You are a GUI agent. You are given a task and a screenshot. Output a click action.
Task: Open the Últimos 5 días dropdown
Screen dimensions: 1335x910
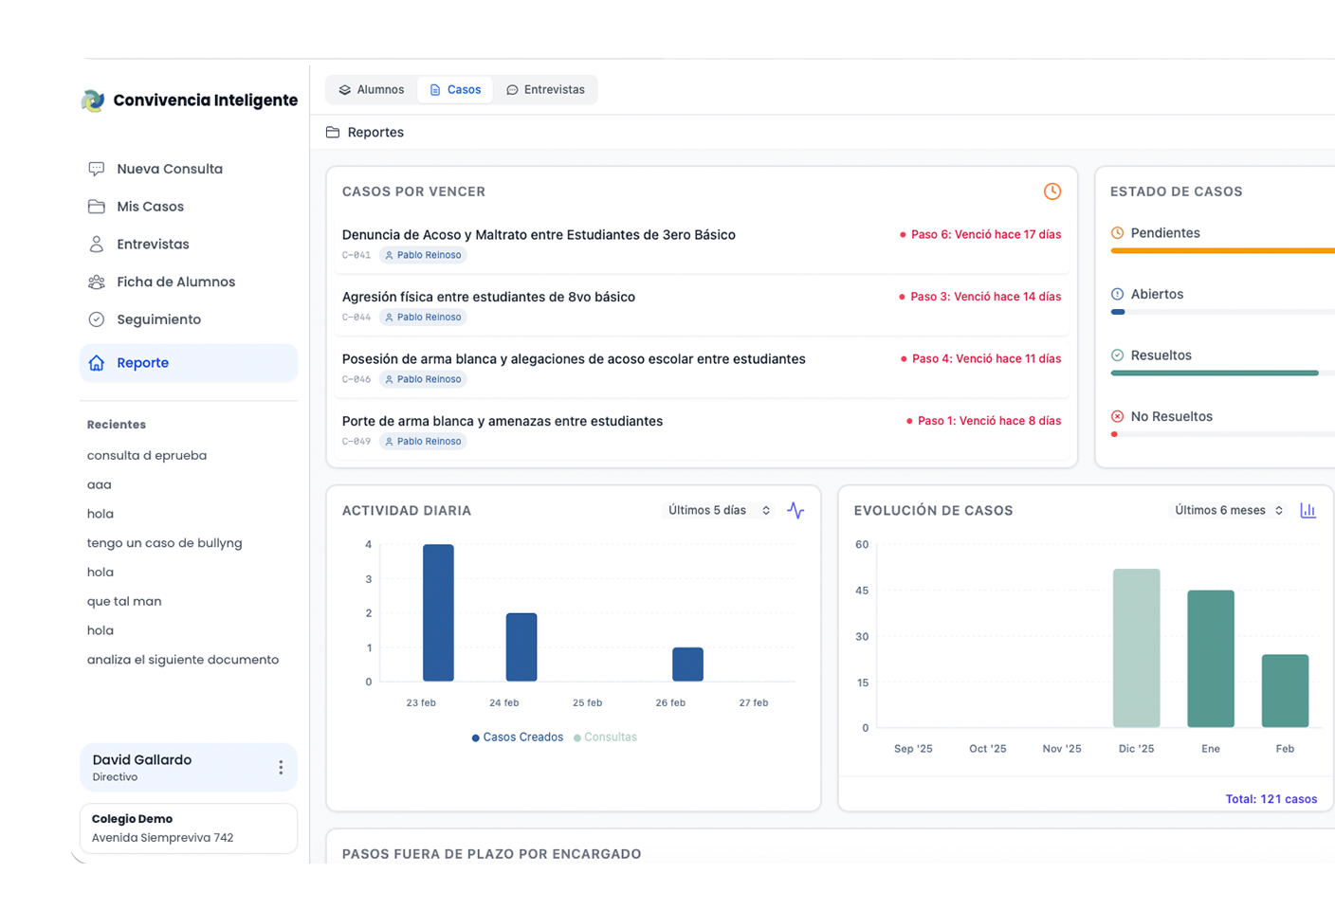(719, 511)
